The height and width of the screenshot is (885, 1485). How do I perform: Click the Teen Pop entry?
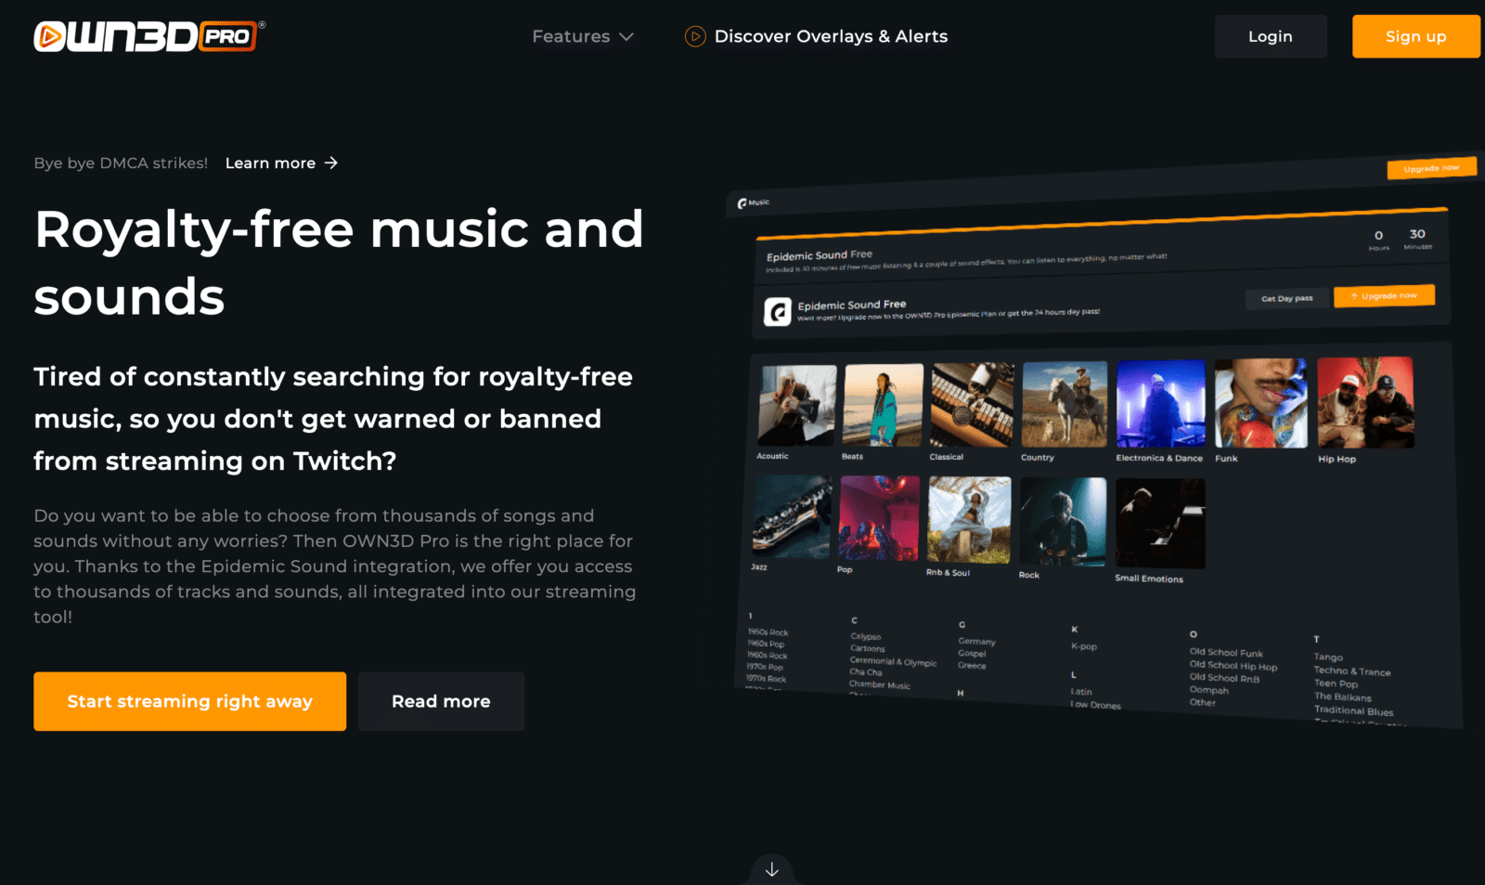point(1336,684)
